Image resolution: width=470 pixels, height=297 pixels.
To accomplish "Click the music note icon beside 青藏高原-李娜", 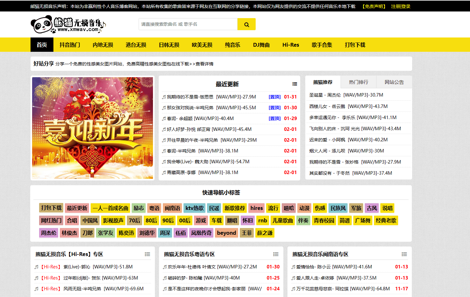I will (x=164, y=173).
